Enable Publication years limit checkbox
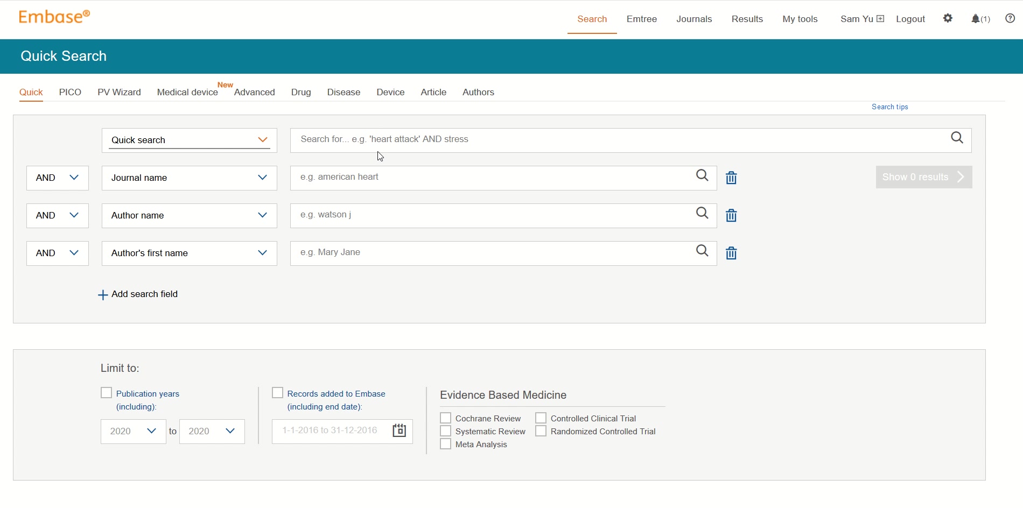1023x508 pixels. pos(106,393)
